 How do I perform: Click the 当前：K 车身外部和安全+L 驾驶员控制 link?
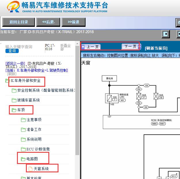[x=37, y=70]
